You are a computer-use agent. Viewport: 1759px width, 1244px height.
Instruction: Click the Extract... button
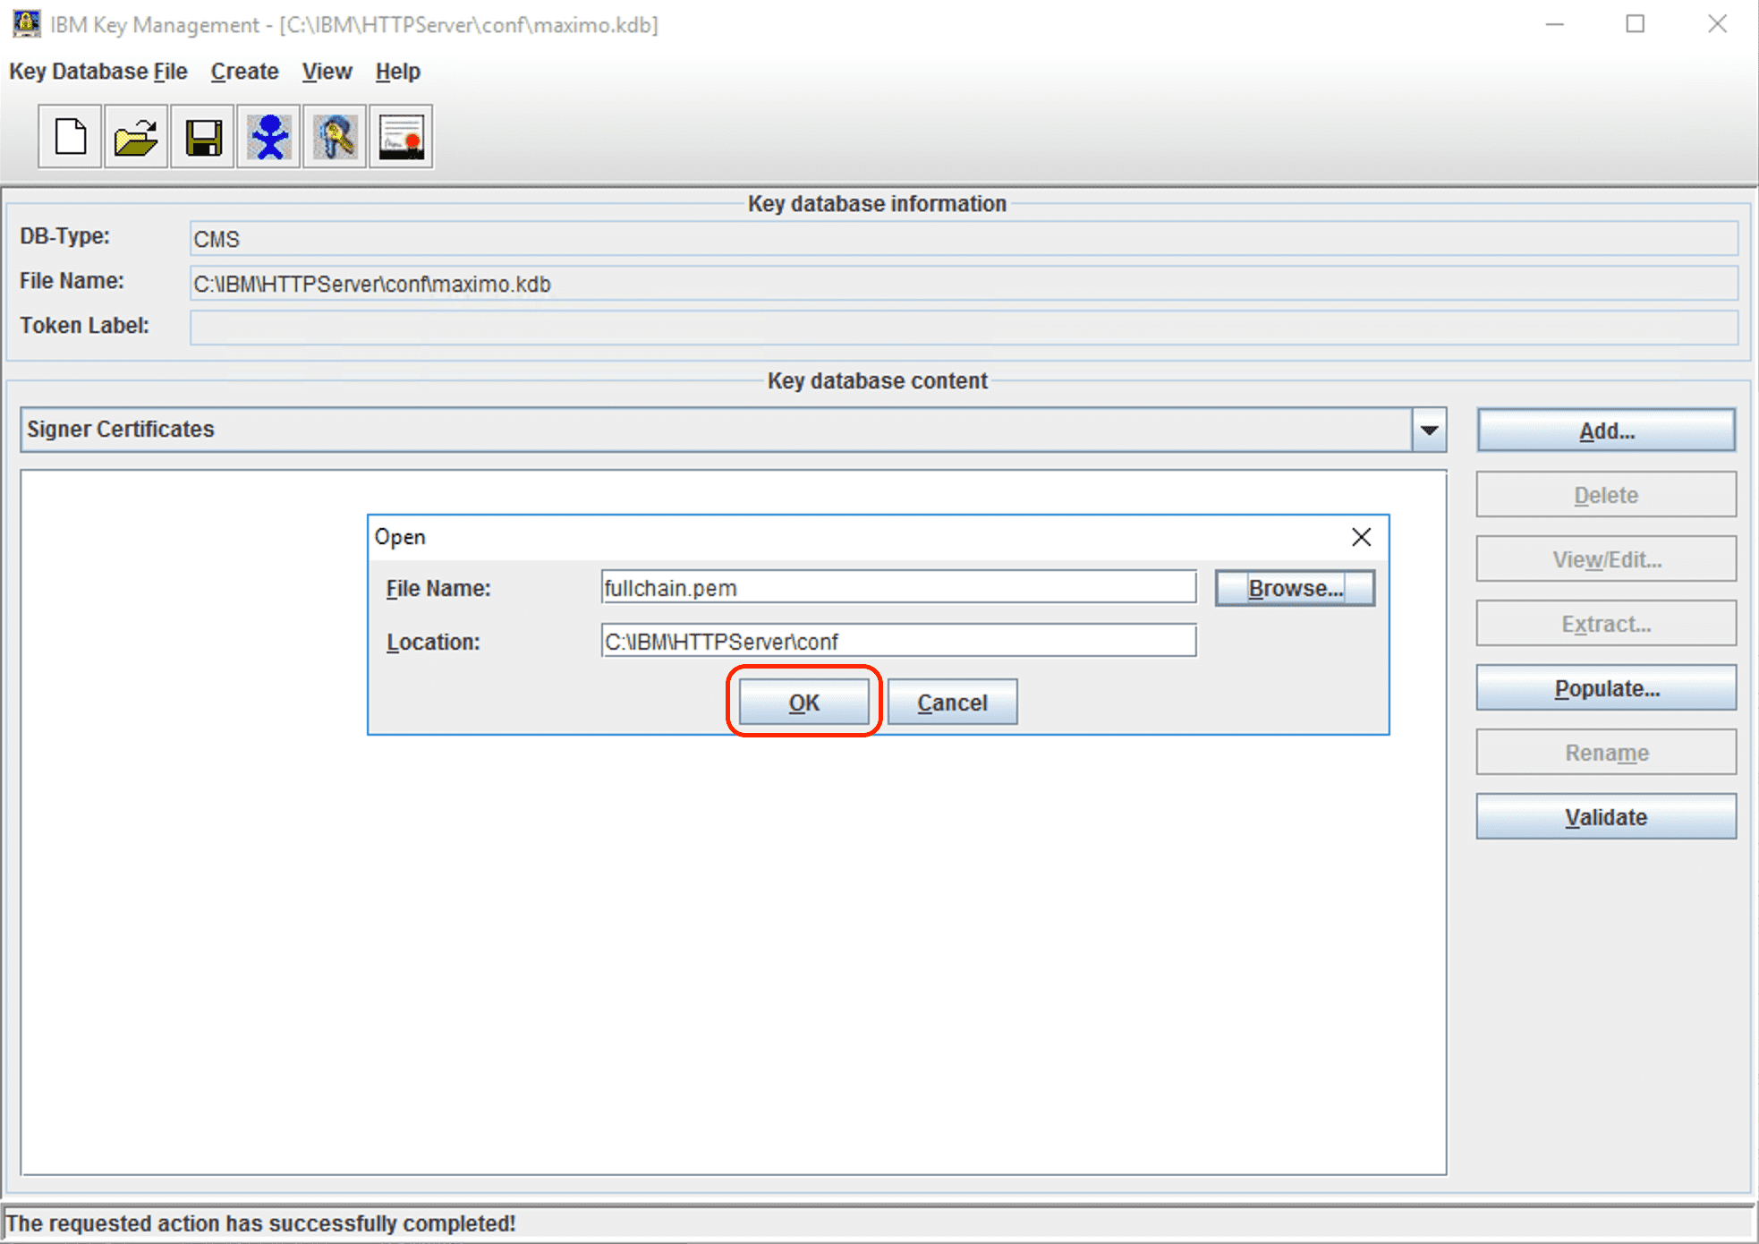(1607, 624)
